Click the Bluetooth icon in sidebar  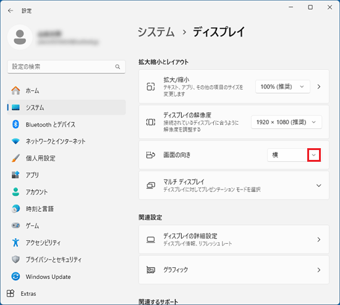point(15,124)
